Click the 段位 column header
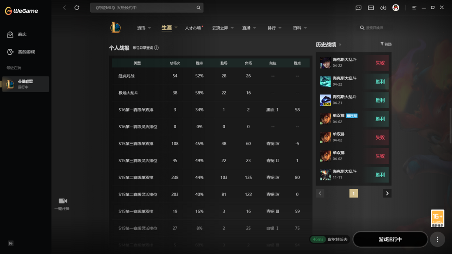 (x=273, y=63)
